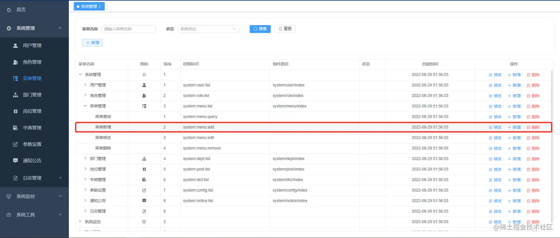Click the 搜索 search button
Image resolution: width=560 pixels, height=238 pixels.
point(260,29)
